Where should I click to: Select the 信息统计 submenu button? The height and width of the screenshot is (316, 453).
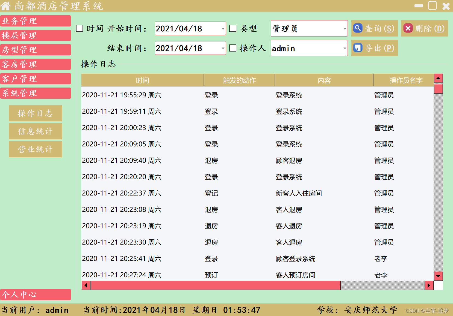tap(35, 131)
